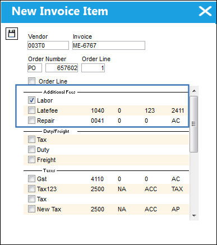Select the TAX value in Tax123 row
Image resolution: width=217 pixels, height=245 pixels.
pyautogui.click(x=177, y=189)
